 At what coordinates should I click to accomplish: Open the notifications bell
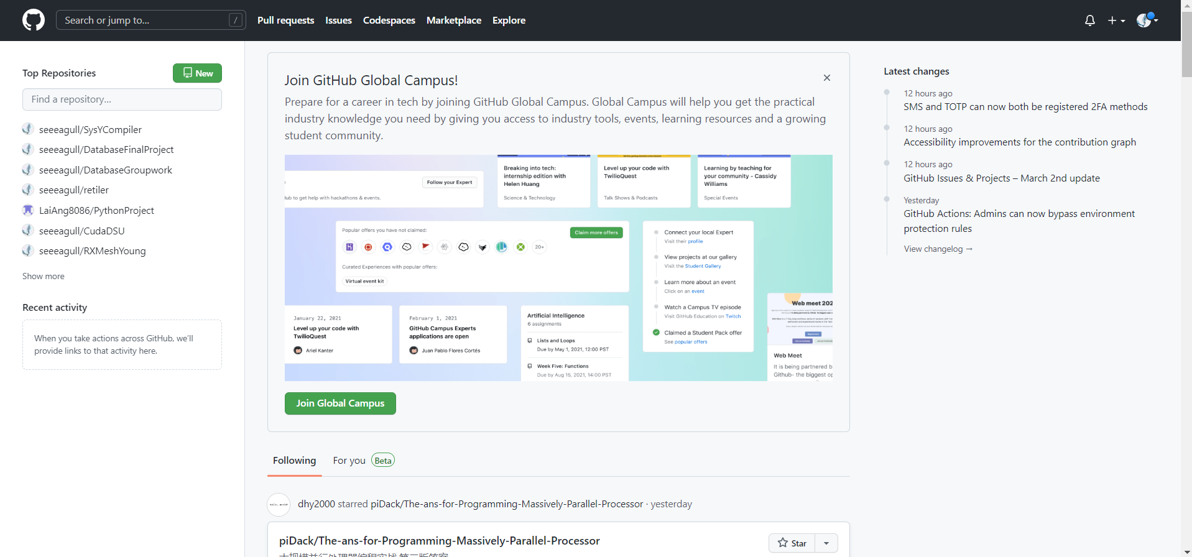1089,21
